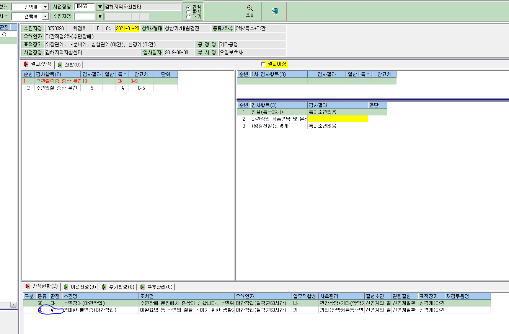Open the 추가판정(0) tab
The height and width of the screenshot is (334, 509).
pyautogui.click(x=118, y=287)
